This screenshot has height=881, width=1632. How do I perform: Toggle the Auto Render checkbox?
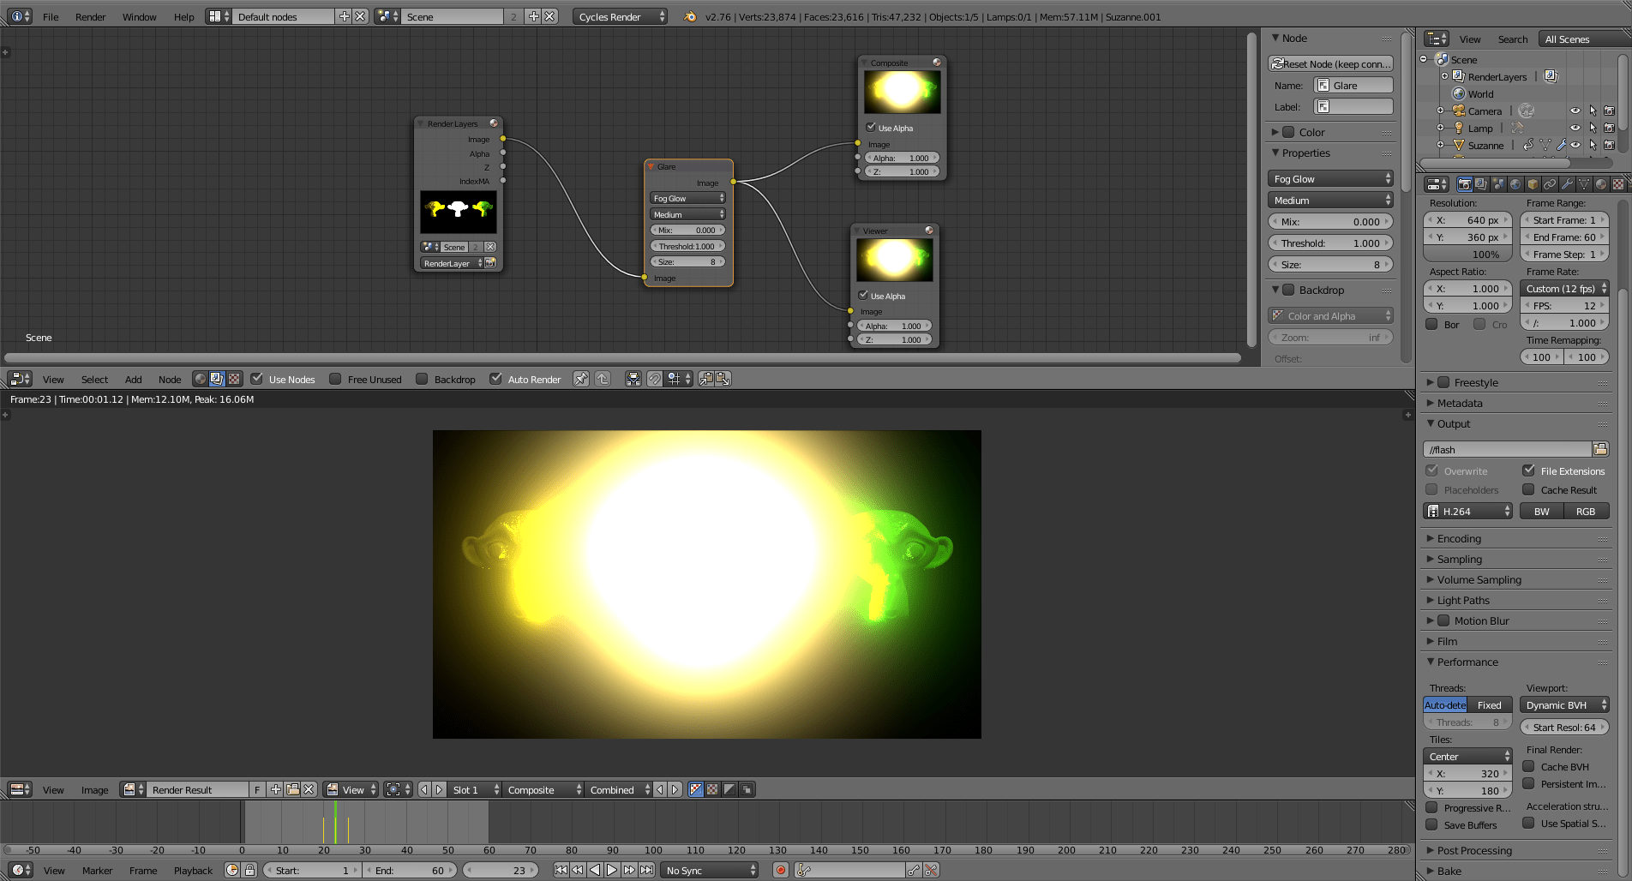(x=495, y=379)
